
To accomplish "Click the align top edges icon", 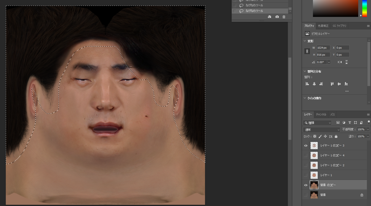I will [x=332, y=84].
